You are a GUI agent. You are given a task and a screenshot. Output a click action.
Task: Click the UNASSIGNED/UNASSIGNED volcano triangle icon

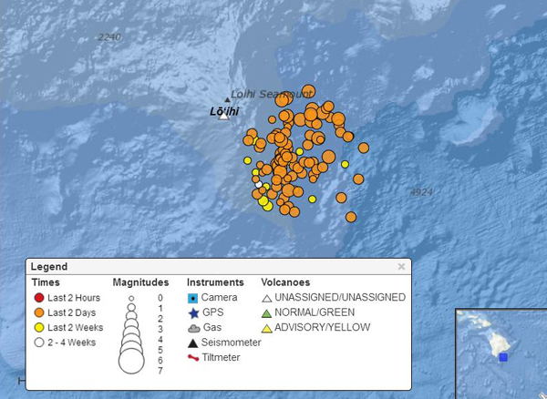coord(266,298)
